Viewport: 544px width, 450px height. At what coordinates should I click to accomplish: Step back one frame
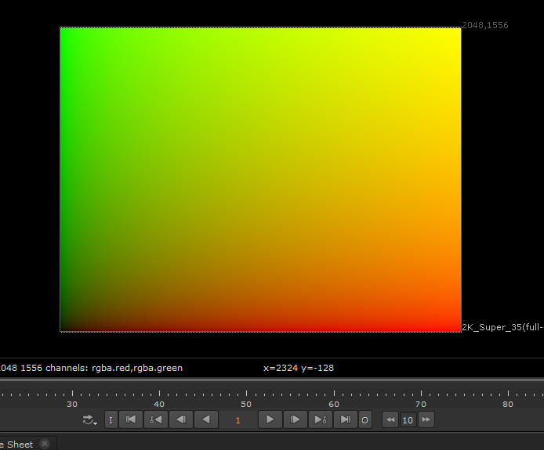tap(181, 419)
